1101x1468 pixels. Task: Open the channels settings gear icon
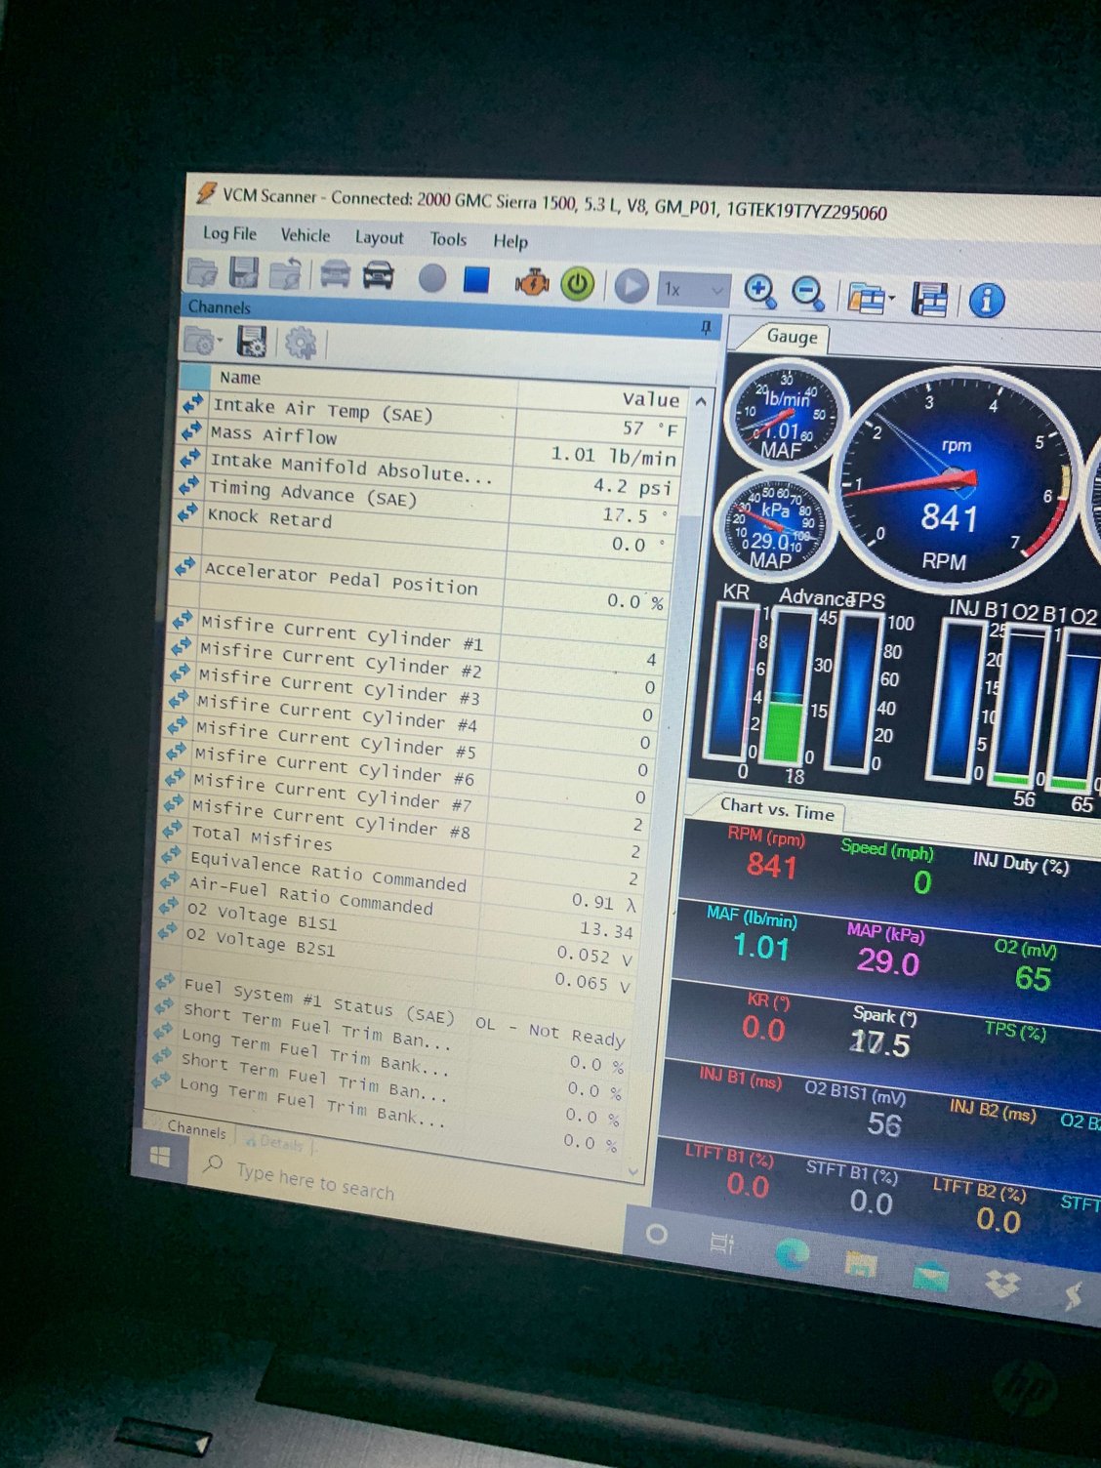[x=300, y=343]
